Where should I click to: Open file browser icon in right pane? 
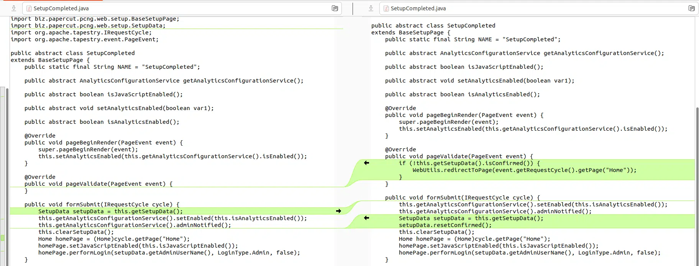(x=691, y=8)
